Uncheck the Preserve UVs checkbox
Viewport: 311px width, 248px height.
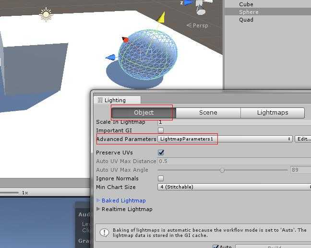161,153
